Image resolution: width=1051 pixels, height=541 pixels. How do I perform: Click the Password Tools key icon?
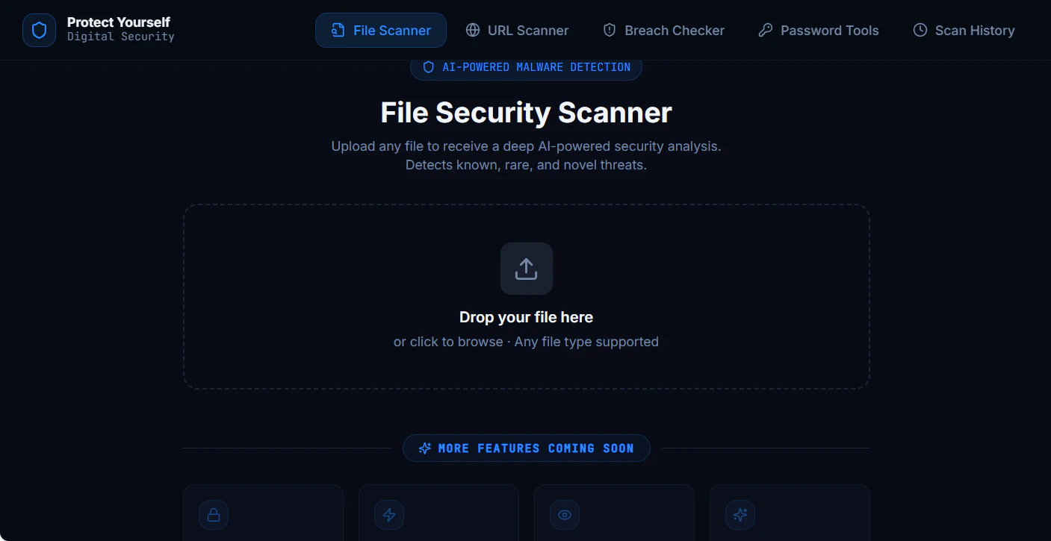point(765,30)
